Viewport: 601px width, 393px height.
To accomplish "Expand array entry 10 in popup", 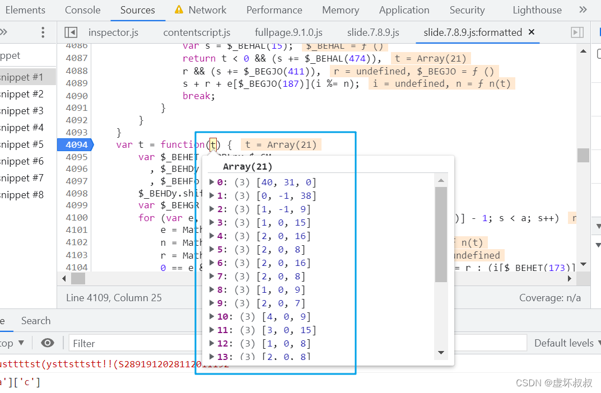I will 211,316.
